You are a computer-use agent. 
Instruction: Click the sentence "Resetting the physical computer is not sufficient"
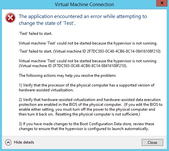click(x=98, y=114)
